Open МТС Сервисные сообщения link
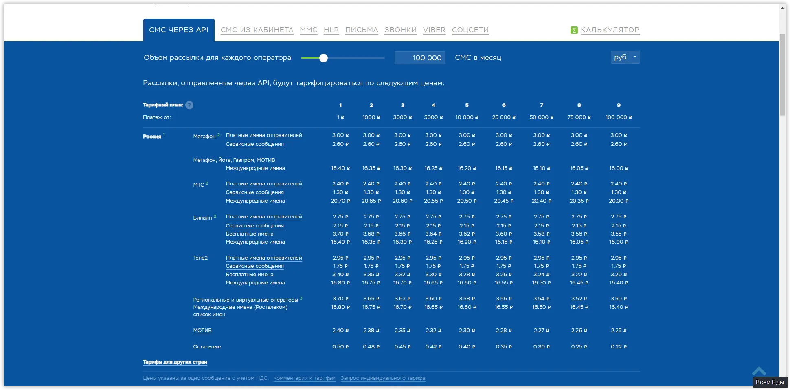 255,192
